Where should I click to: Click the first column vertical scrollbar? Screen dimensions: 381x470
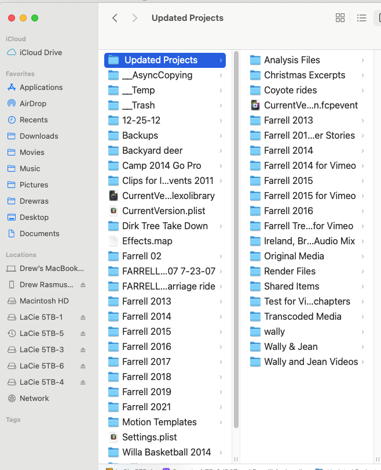(236, 240)
